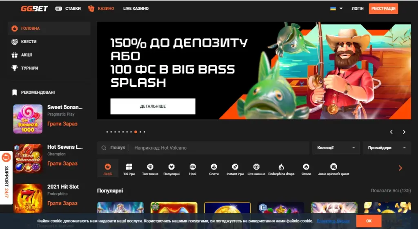Image resolution: width=418 pixels, height=229 pixels.
Task: Expand the Провайдери dropdown
Action: click(x=387, y=148)
